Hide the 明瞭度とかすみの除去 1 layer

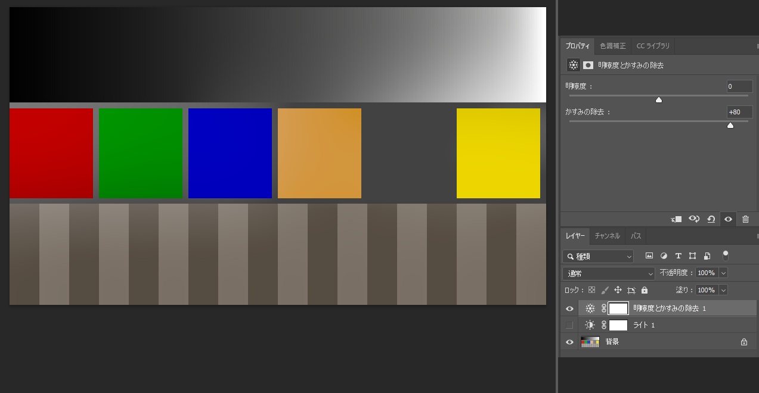(569, 308)
